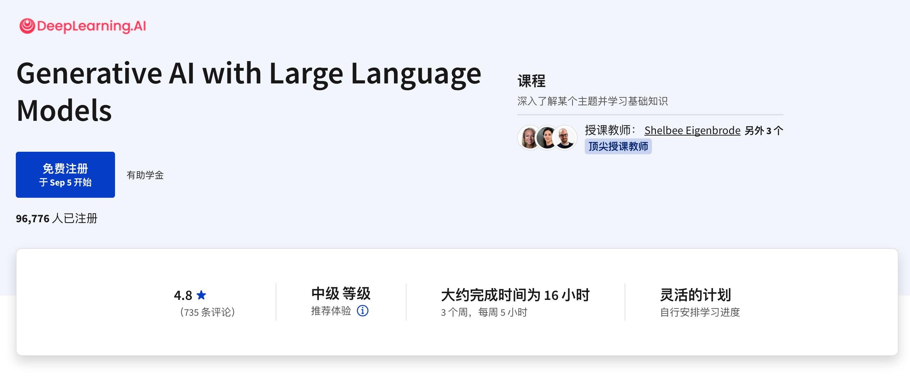
Task: Click the 深入了解某个主题并学习基础知识 description
Action: 593,101
